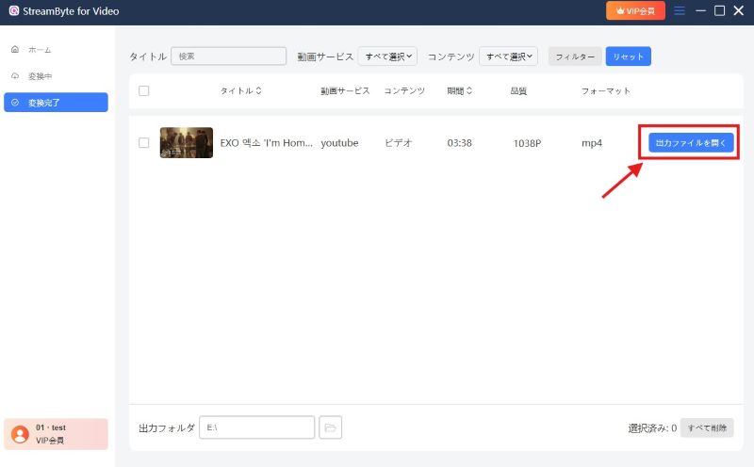This screenshot has width=754, height=467.
Task: Click the コンテンツ column header
Action: (x=404, y=90)
